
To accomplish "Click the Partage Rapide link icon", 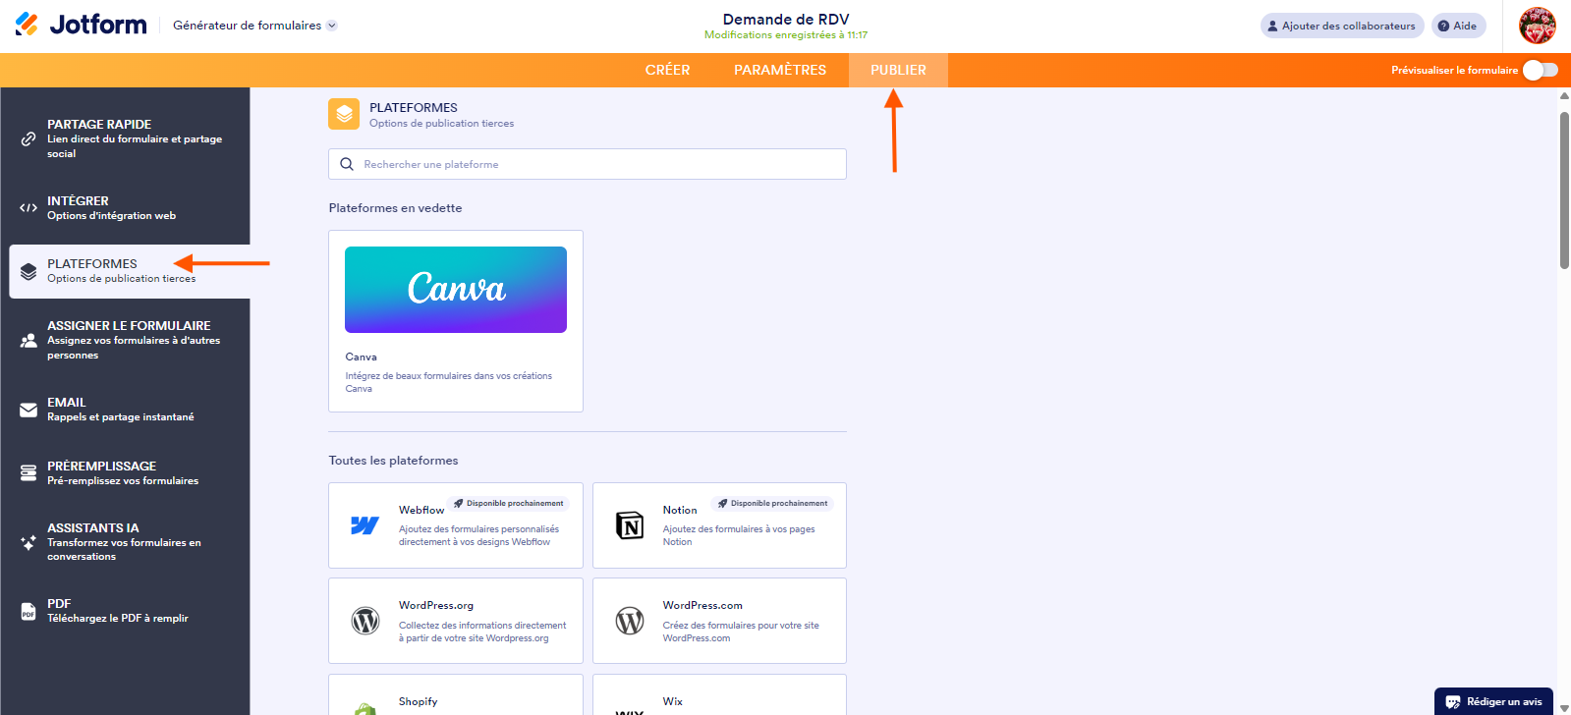I will (28, 138).
